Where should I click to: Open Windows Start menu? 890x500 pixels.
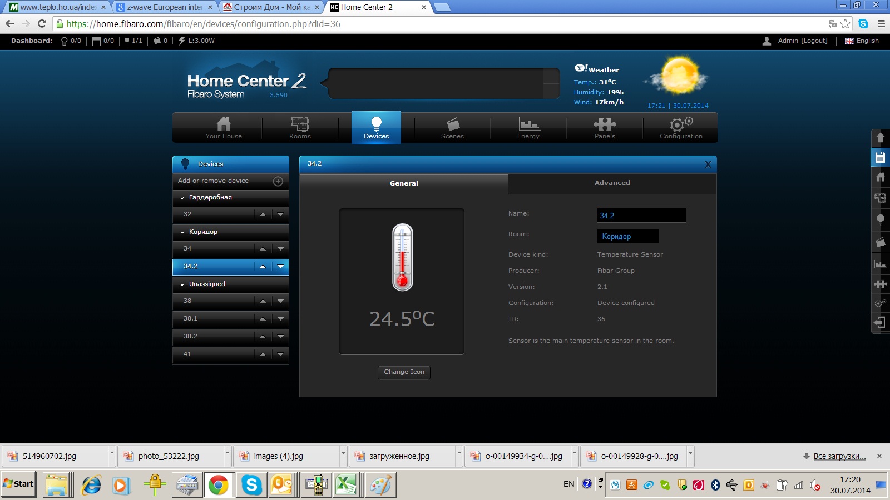[x=18, y=484]
